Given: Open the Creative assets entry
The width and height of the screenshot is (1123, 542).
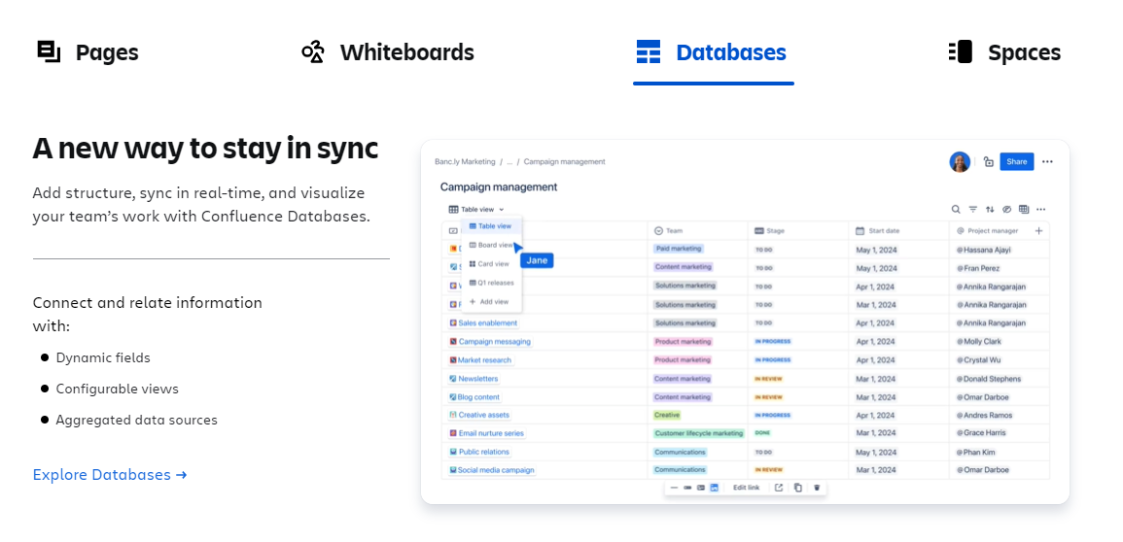Looking at the screenshot, I should point(483,415).
